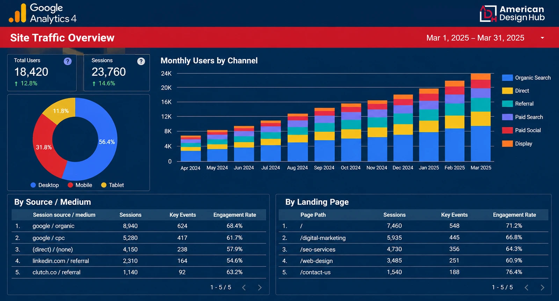Open the date range dropdown arrow
The height and width of the screenshot is (301, 559).
[x=542, y=38]
